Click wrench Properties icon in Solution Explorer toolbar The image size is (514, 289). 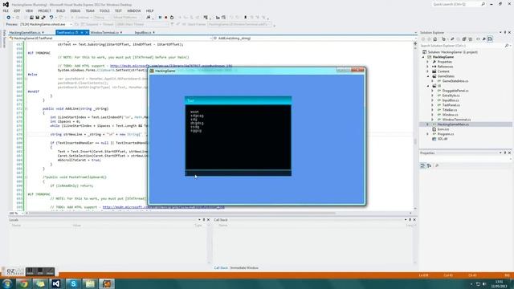[483, 39]
